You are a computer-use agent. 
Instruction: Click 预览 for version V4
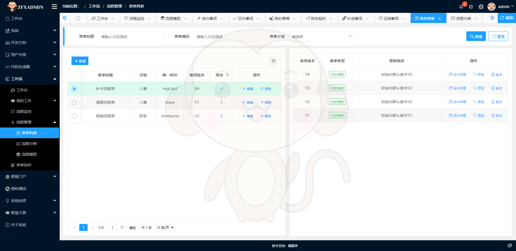pyautogui.click(x=479, y=74)
